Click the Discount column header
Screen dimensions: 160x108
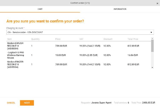[x=108, y=39]
